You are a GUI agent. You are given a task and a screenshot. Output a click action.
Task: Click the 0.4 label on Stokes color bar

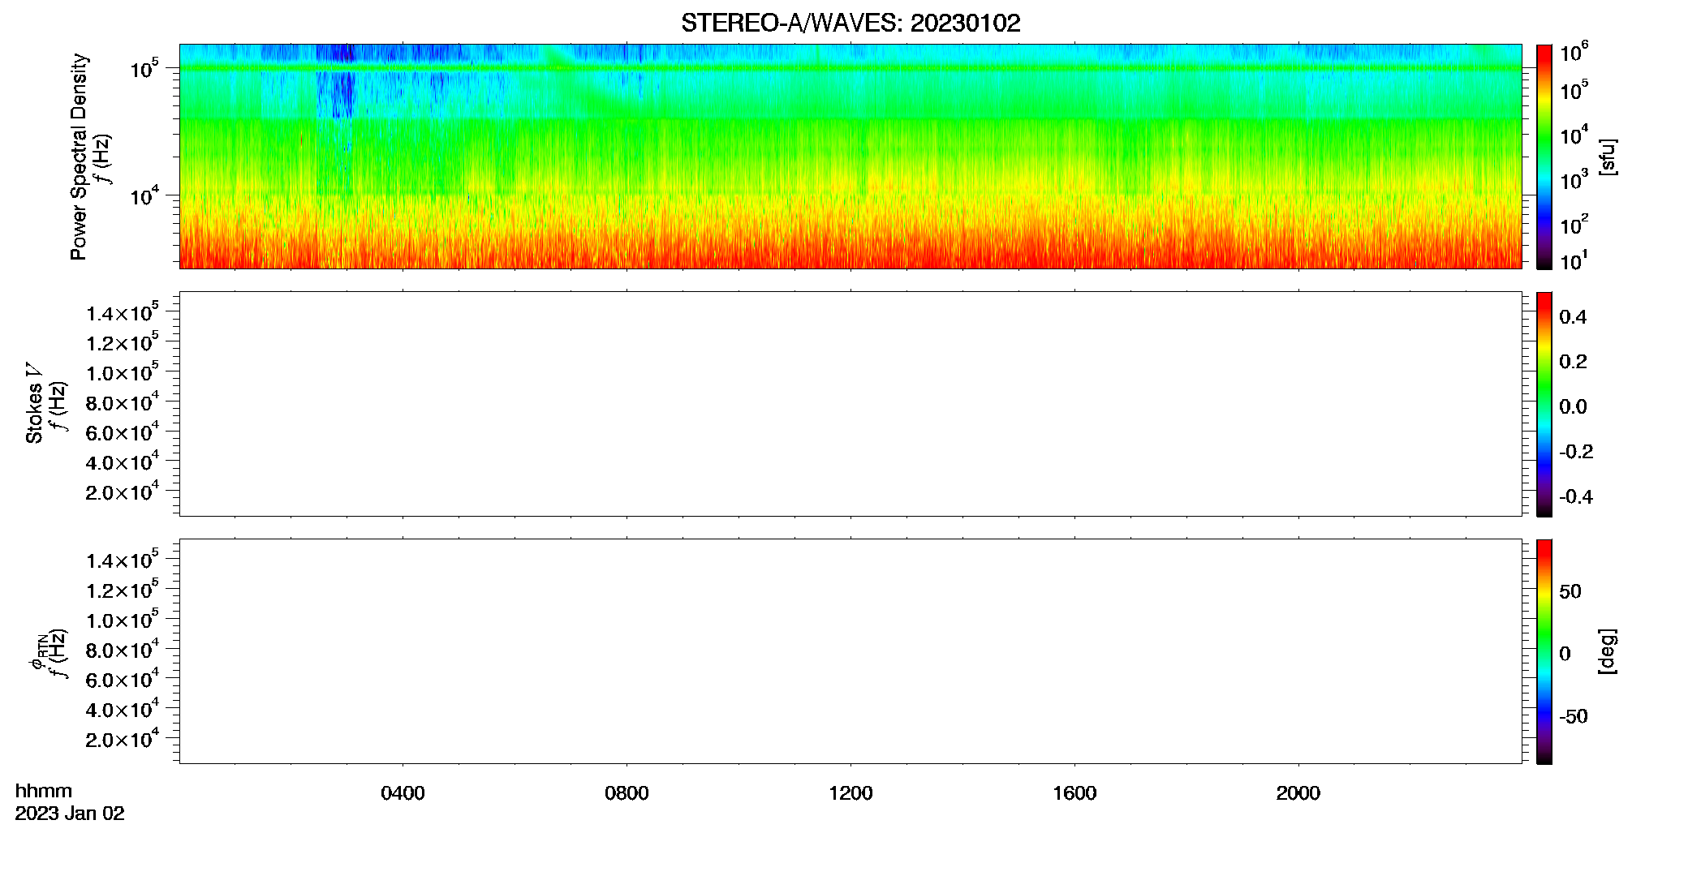(1573, 317)
